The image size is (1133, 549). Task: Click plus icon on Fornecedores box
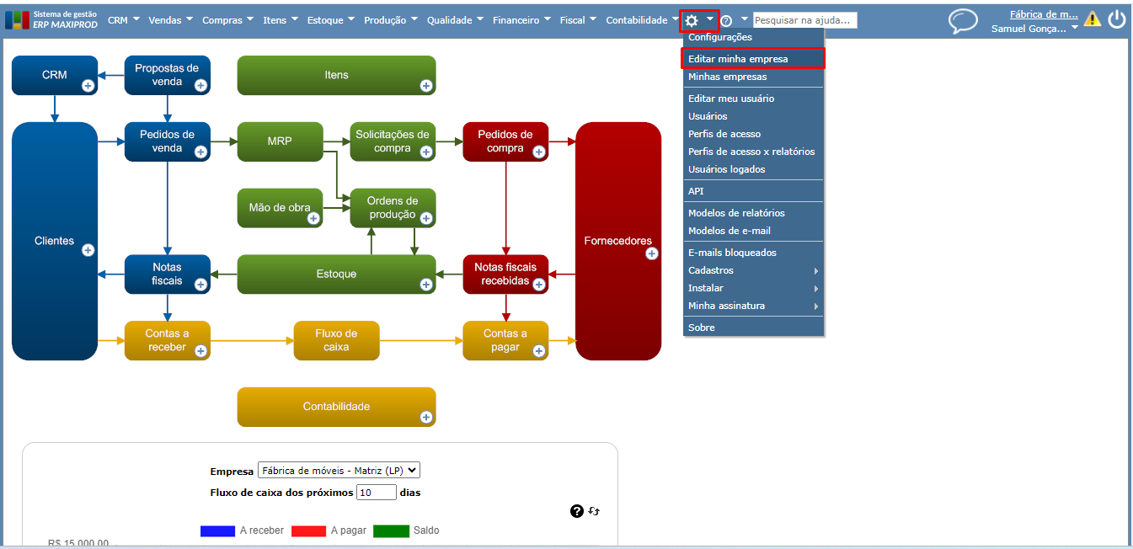tap(651, 253)
